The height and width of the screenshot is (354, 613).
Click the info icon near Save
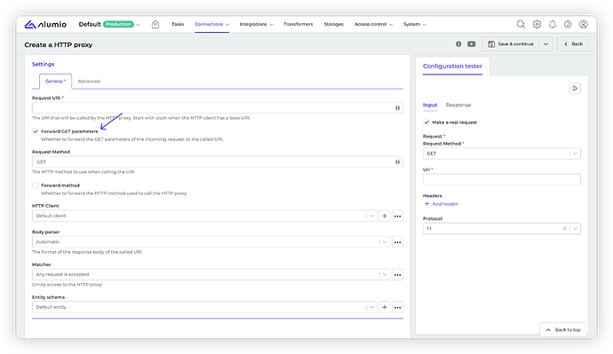click(x=458, y=44)
